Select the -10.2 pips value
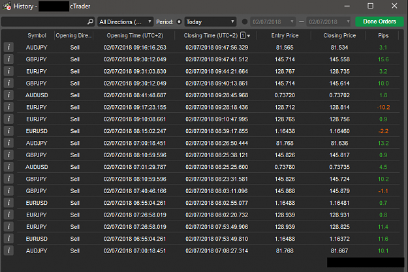This screenshot has width=408, height=272. [383, 107]
